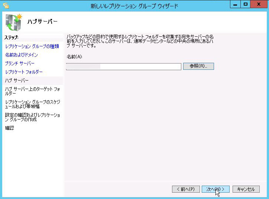Jump back to ブランチ サーバー step

pos(20,63)
